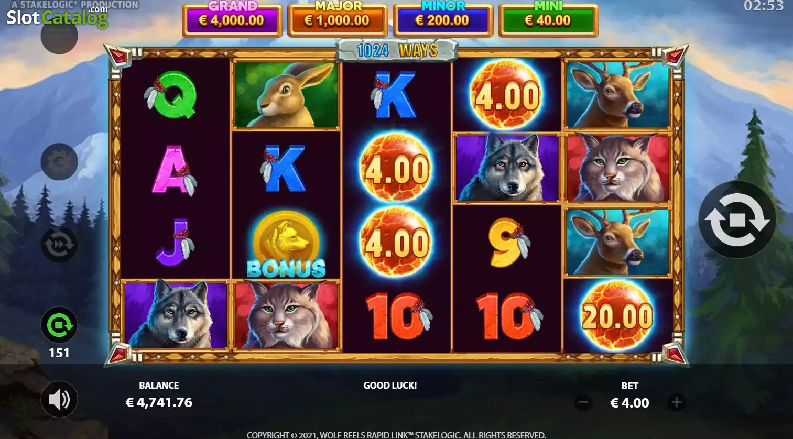Increase bet with the plus button
Screen dimensions: 793x439
point(677,402)
